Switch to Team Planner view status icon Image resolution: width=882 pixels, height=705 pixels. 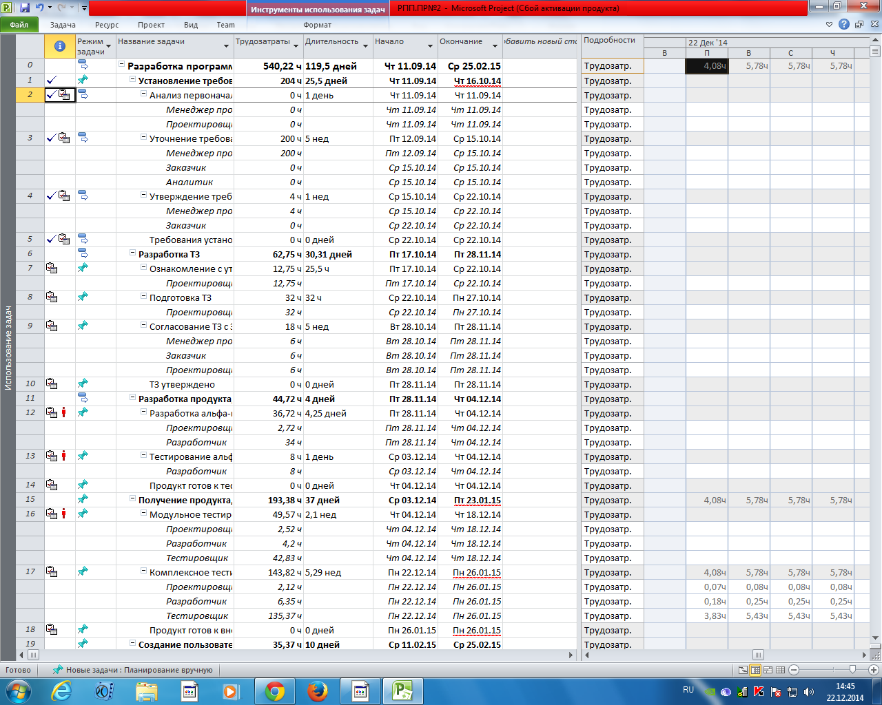[x=768, y=670]
